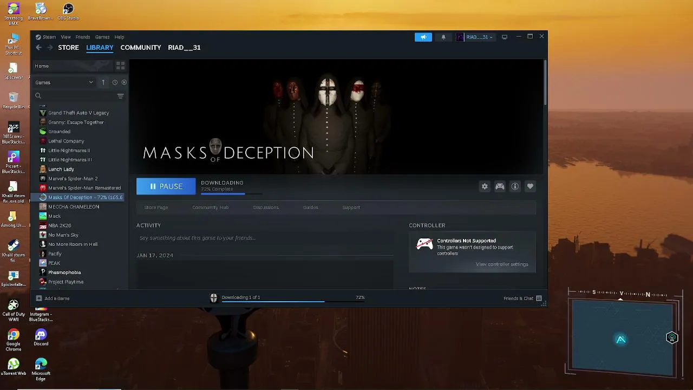Switch Steam to Big Picture mode
Screen dimensions: 693x390
coord(505,37)
